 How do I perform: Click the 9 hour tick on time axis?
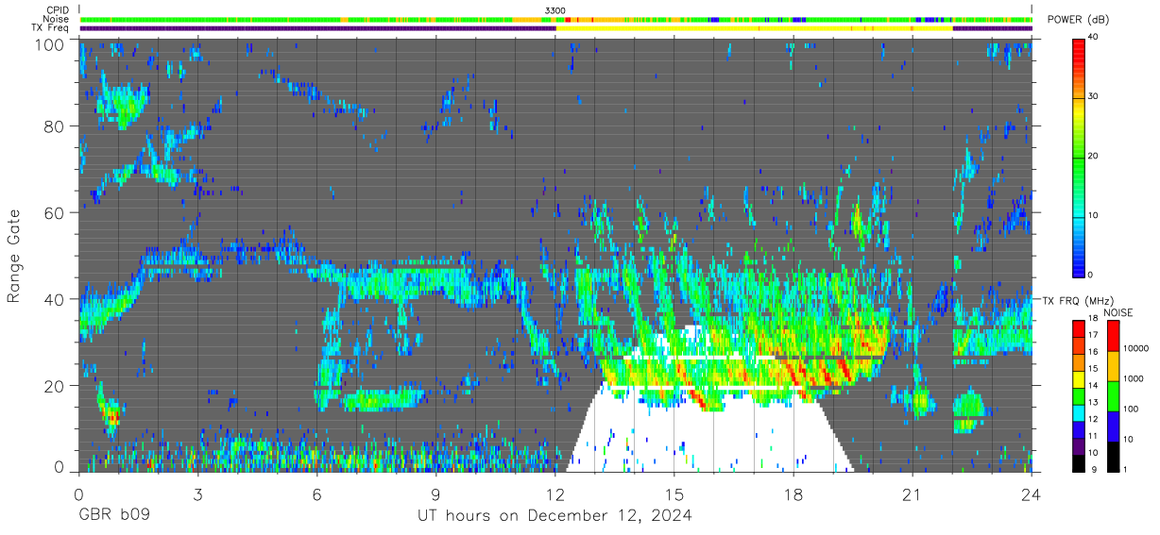pos(436,493)
